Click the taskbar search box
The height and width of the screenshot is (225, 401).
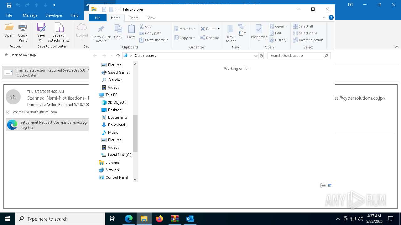point(60,219)
